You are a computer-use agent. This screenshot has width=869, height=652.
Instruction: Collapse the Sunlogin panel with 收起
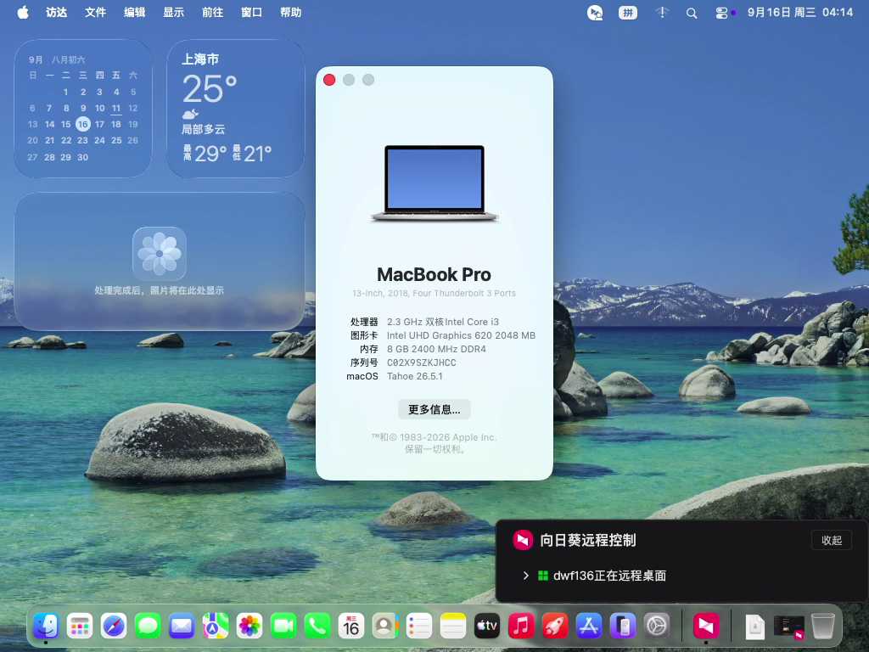coord(832,540)
